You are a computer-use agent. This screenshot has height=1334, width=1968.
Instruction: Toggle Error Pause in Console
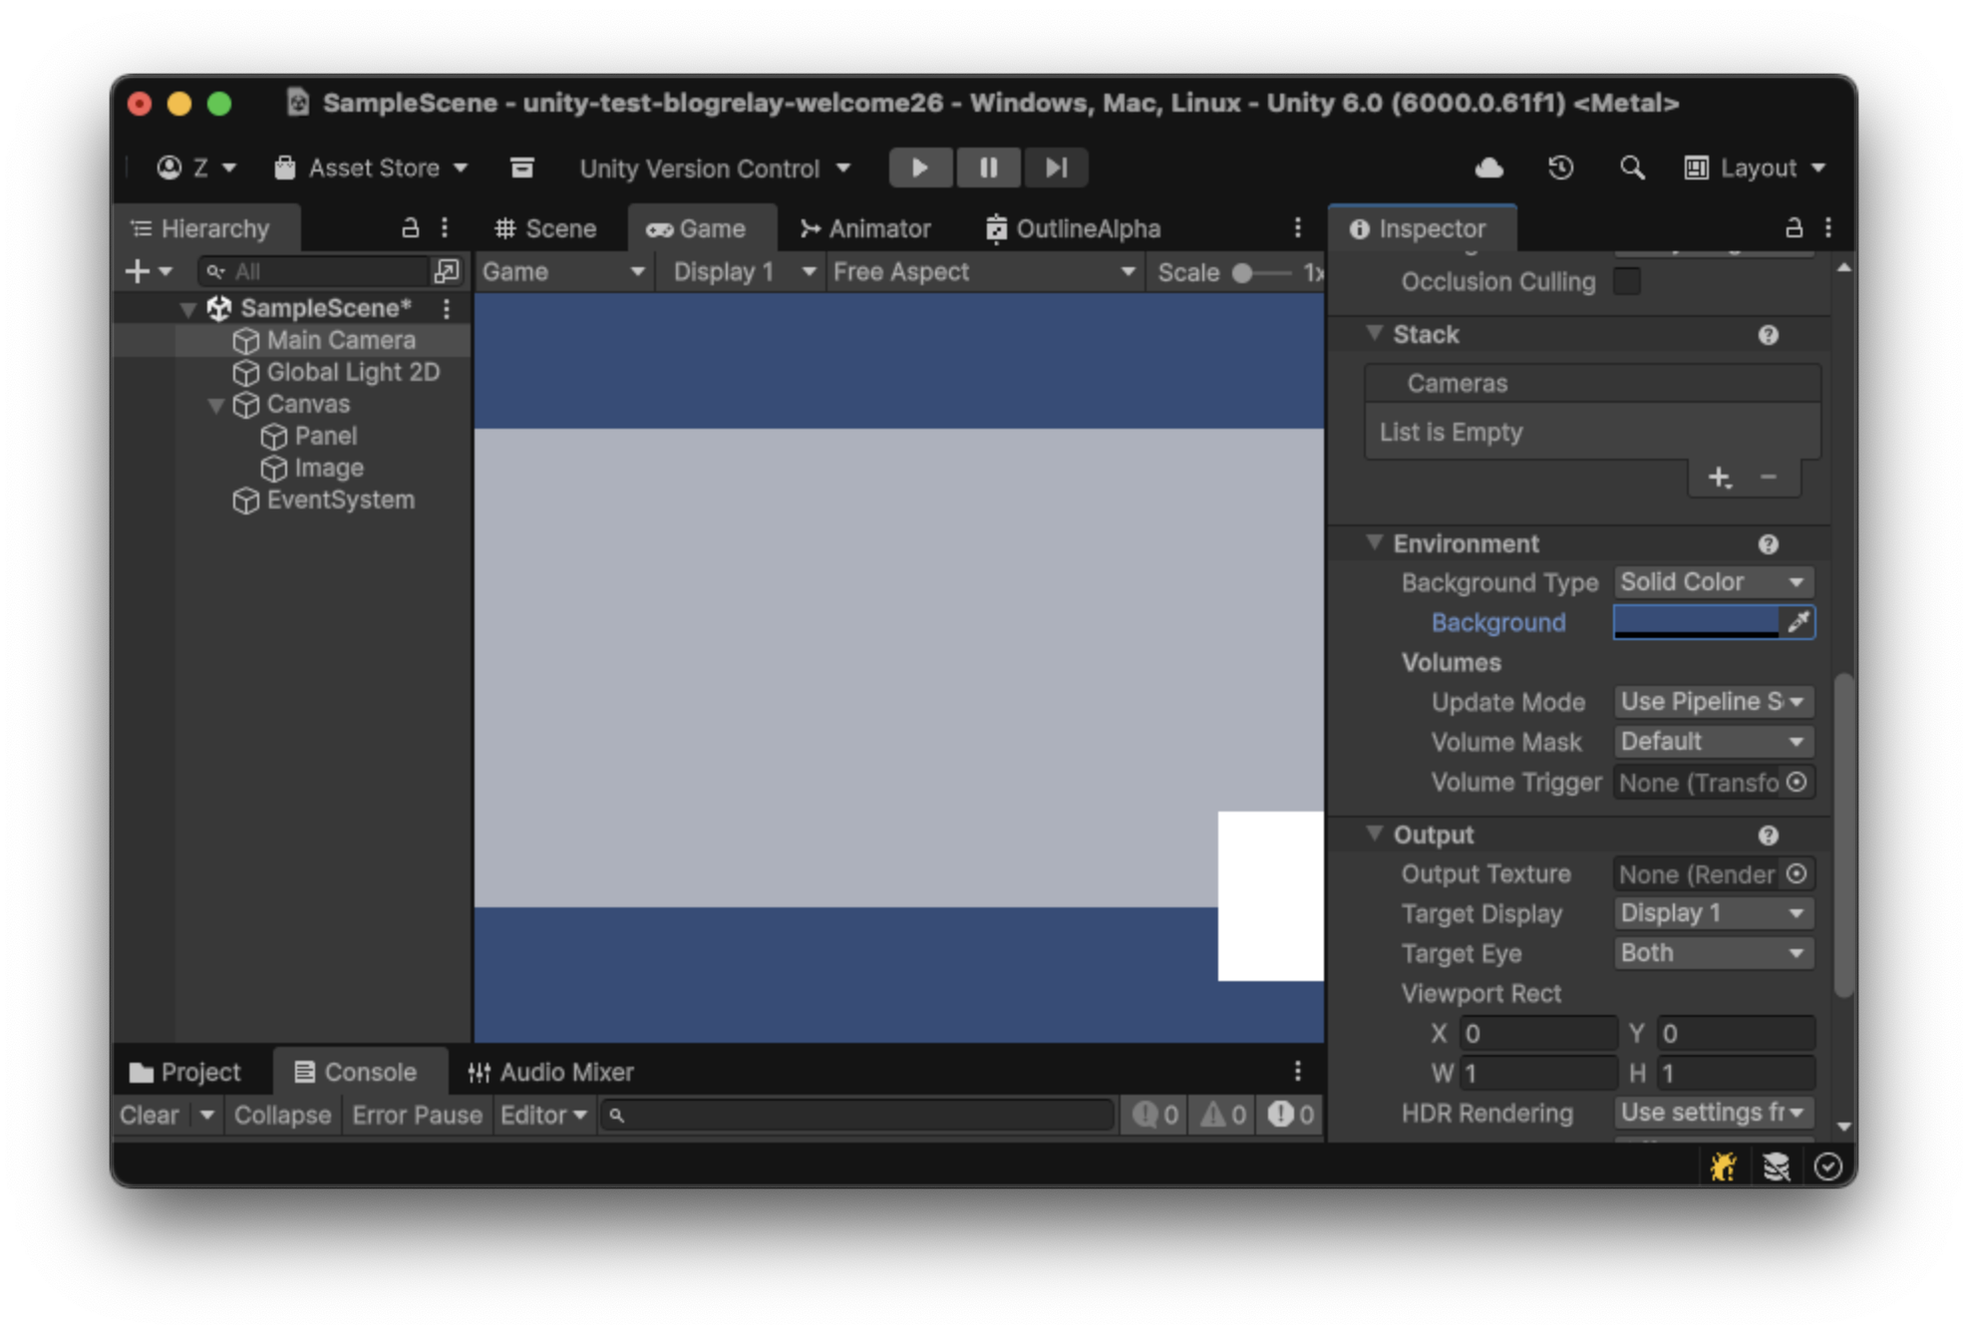pos(417,1115)
